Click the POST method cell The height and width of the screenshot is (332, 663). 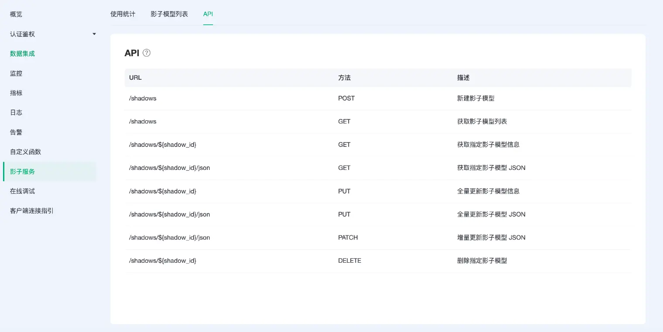click(x=346, y=98)
